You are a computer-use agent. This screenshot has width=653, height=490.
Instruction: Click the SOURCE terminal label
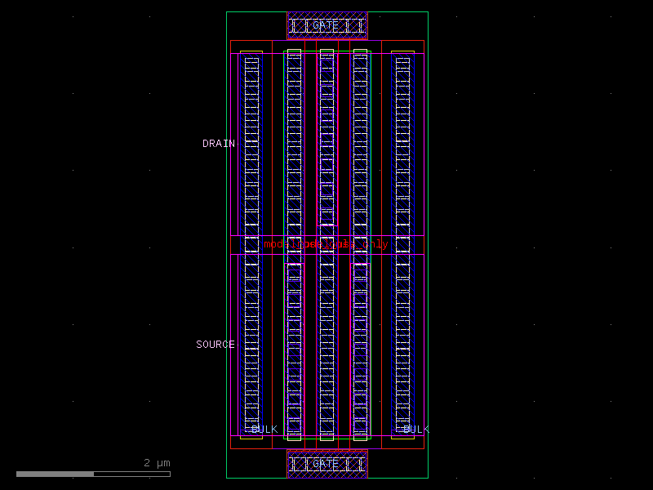point(217,344)
